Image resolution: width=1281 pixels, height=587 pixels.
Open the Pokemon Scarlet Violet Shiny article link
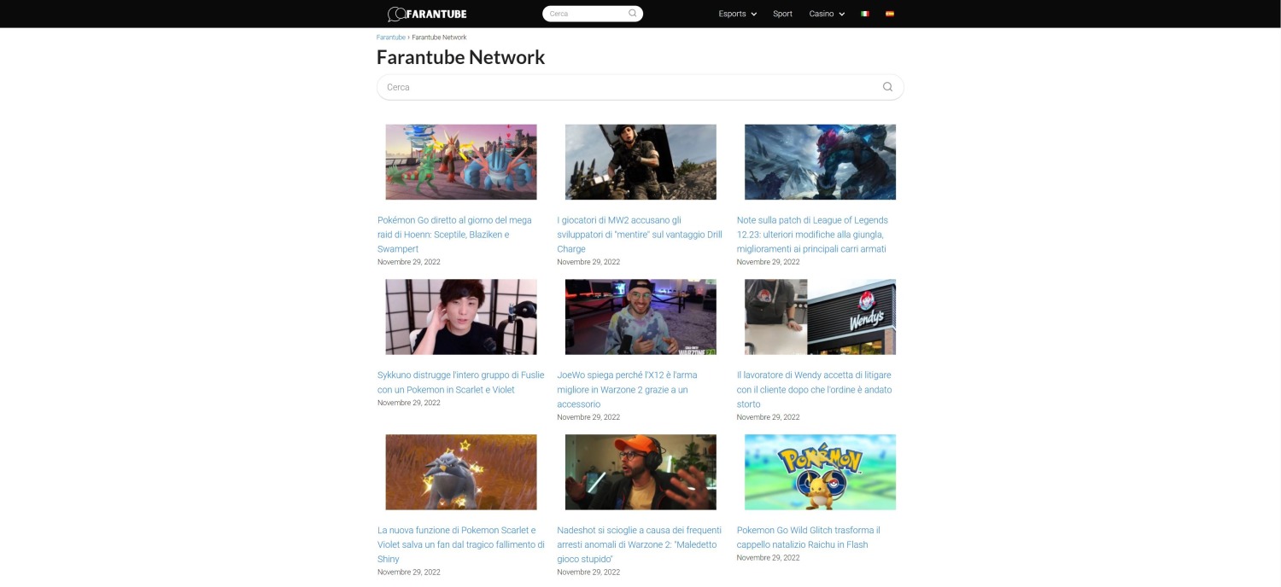[461, 544]
